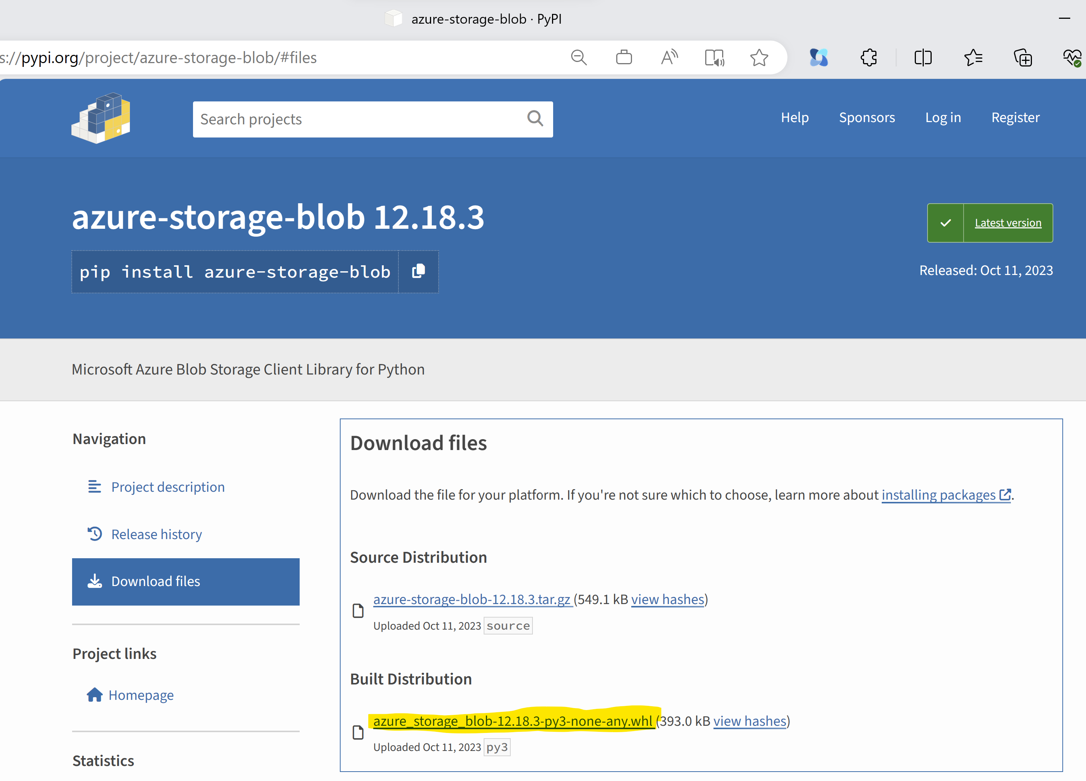The width and height of the screenshot is (1086, 781).
Task: Click the green checkmark on Latest version badge
Action: point(946,223)
